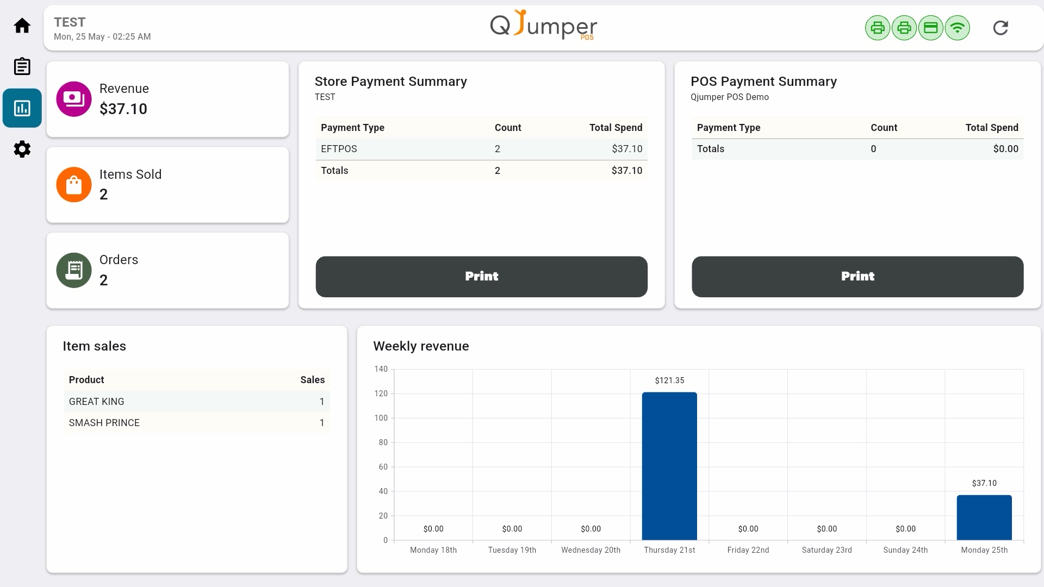Viewport: 1044px width, 587px height.
Task: Click the green Wi-Fi status icon
Action: click(958, 28)
